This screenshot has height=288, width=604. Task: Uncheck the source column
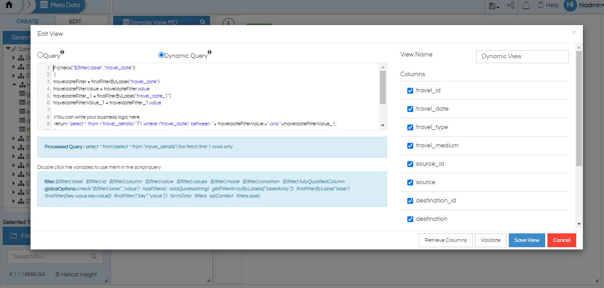coord(410,182)
